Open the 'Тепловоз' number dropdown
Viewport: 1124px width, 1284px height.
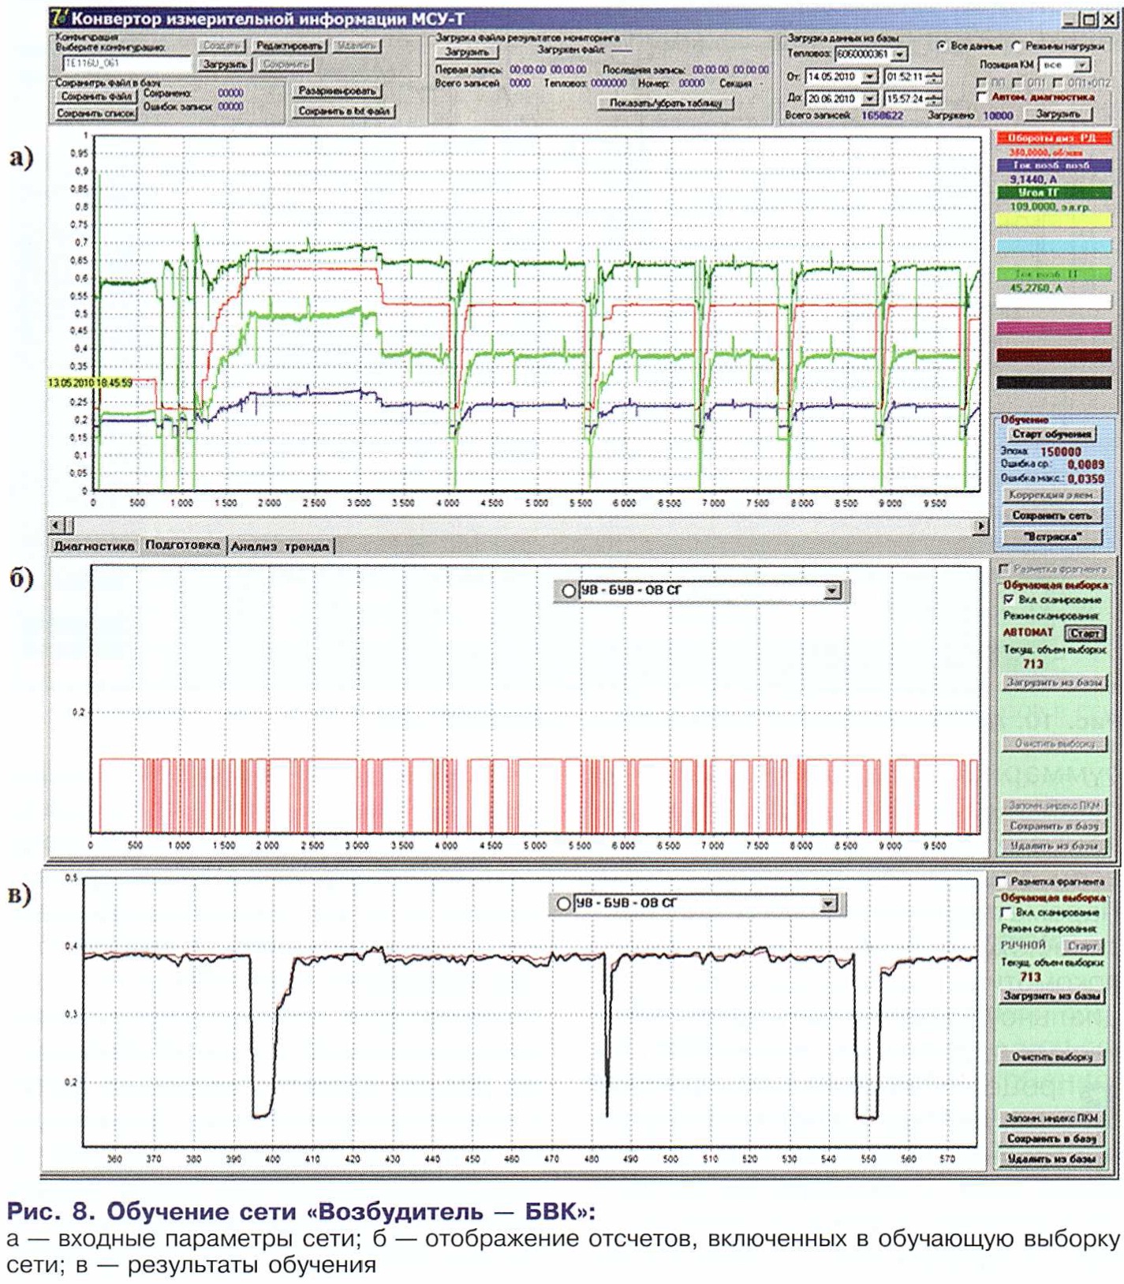coord(899,54)
